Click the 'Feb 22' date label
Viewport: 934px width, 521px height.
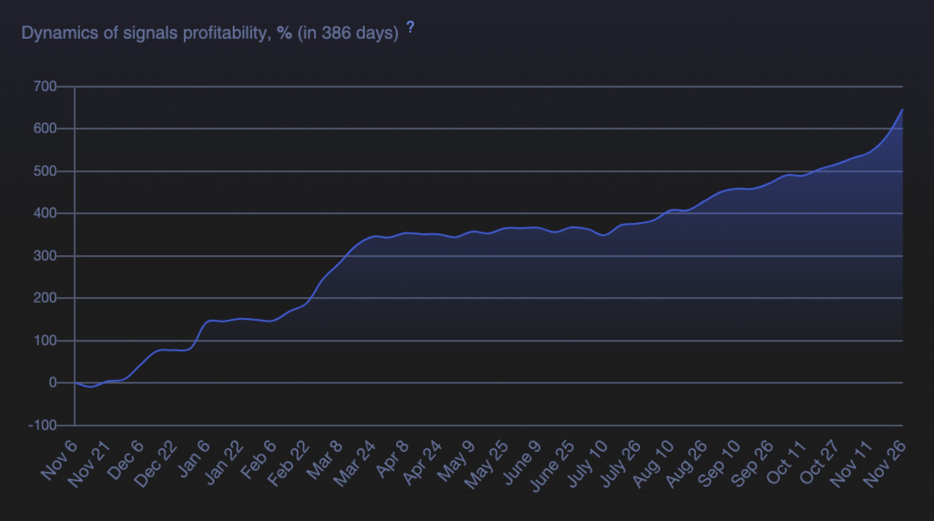288,464
